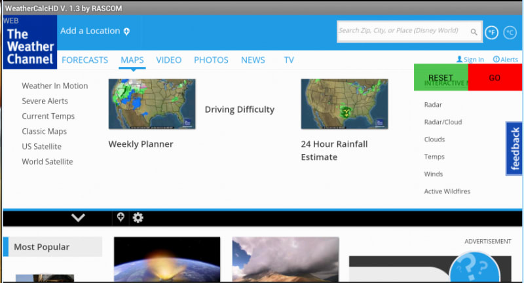Screen dimensions: 524x283
Task: Click the Driving Difficulty link
Action: [240, 109]
